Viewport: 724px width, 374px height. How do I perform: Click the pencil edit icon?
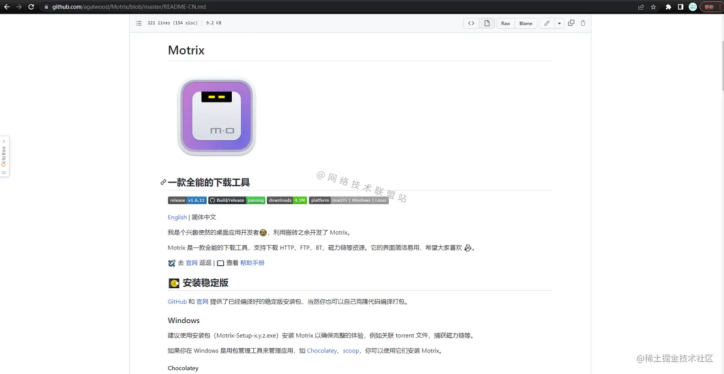click(547, 23)
